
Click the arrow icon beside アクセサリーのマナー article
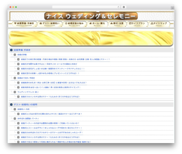pos(18,133)
